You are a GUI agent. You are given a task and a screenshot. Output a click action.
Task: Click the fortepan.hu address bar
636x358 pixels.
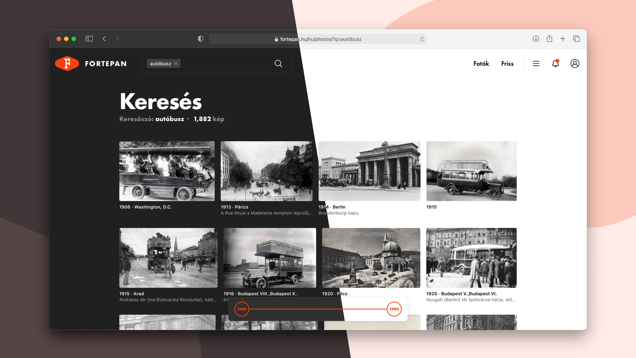click(318, 39)
